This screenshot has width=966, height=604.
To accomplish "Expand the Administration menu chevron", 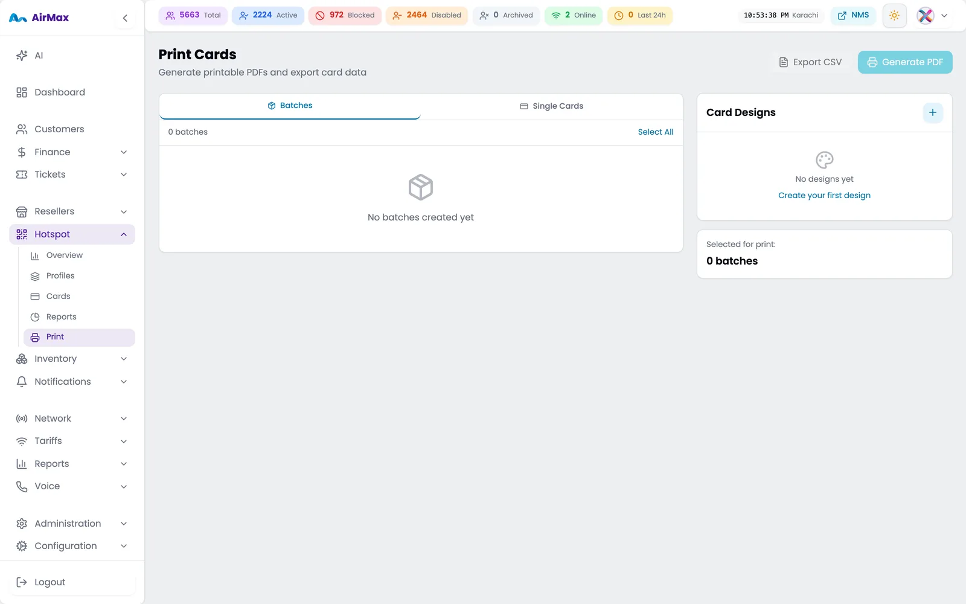I will 124,524.
